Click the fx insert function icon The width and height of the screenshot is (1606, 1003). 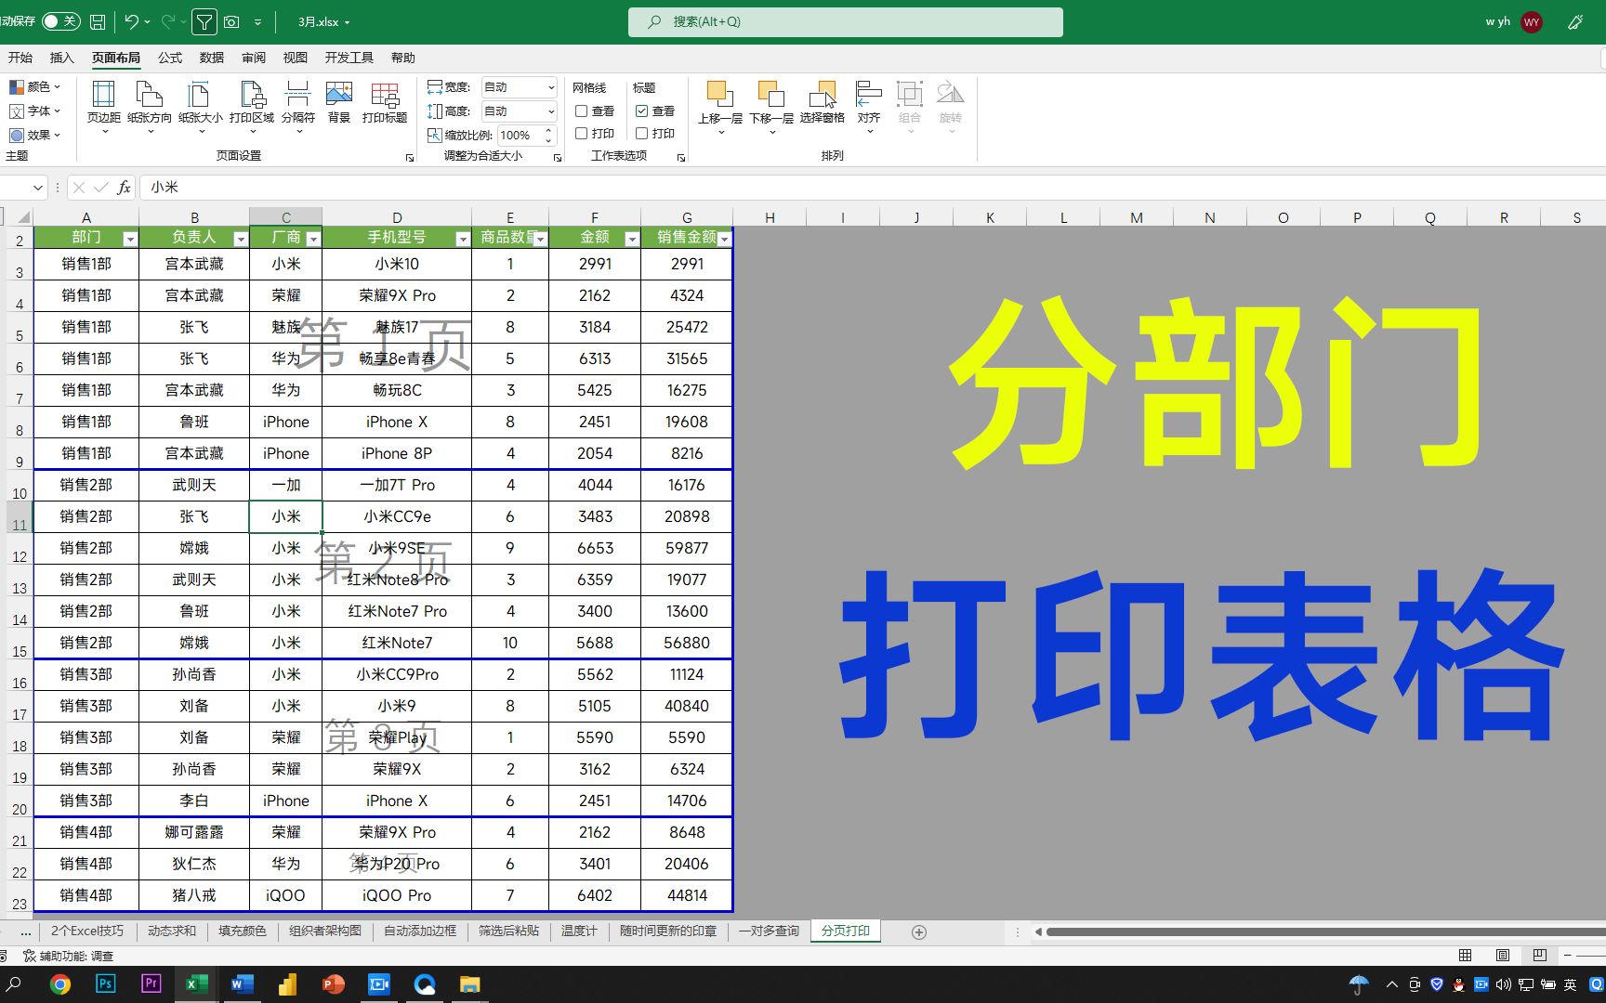coord(124,187)
